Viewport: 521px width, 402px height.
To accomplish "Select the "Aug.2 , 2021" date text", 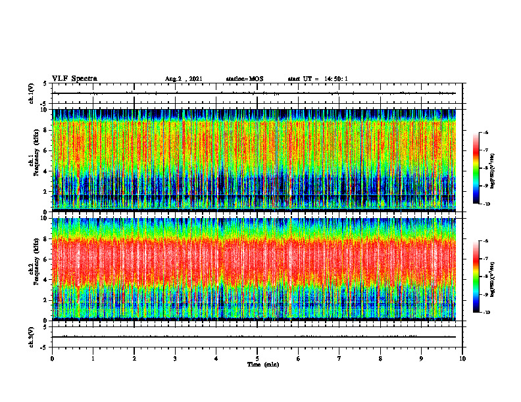I will click(x=184, y=79).
